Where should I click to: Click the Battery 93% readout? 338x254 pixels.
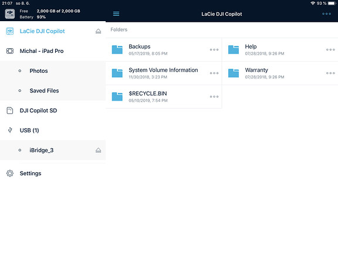(x=32, y=17)
